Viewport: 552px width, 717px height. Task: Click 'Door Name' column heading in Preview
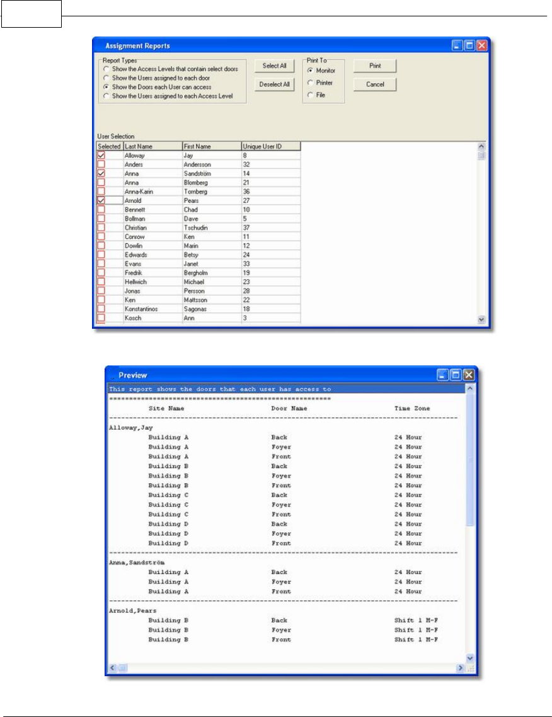[289, 408]
